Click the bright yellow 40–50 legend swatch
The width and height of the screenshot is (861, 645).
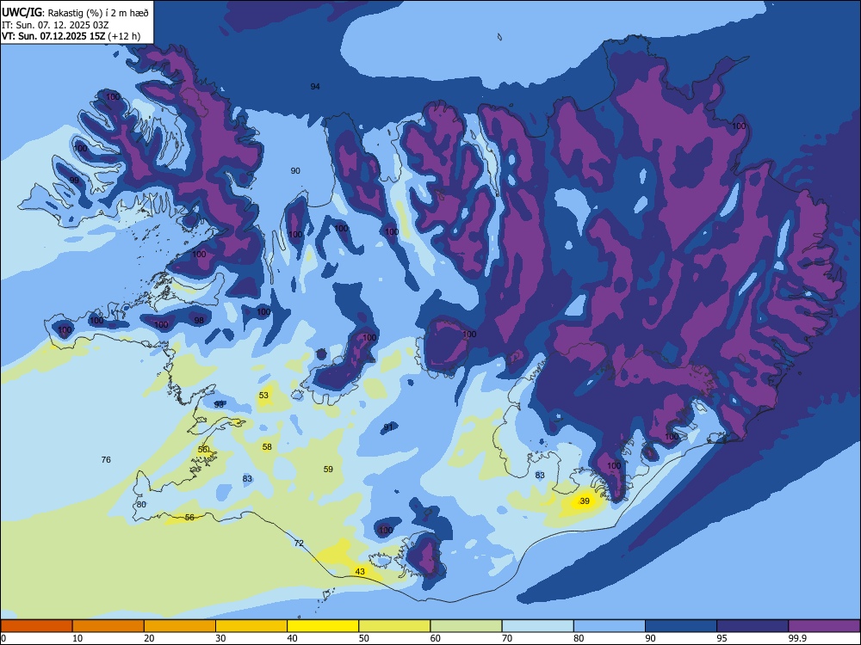pos(323,626)
